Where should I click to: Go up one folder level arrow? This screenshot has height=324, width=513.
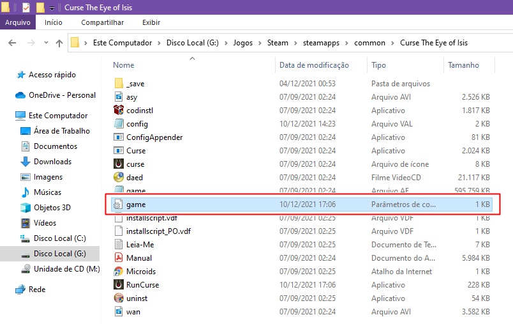(59, 43)
